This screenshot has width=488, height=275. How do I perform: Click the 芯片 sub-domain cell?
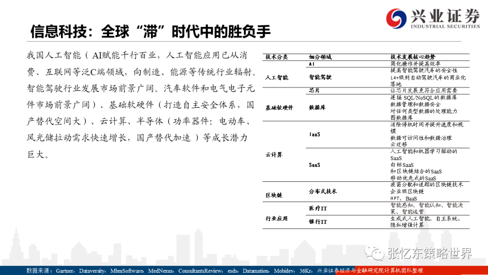314,90
